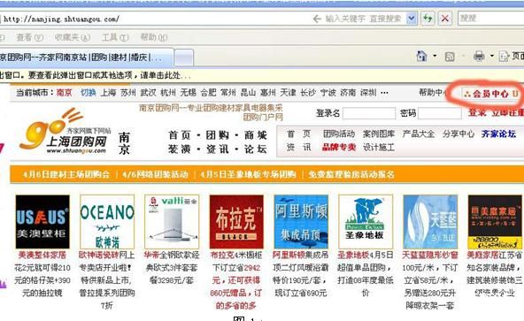Click the RSS feeds toolbar icon

tap(450, 57)
